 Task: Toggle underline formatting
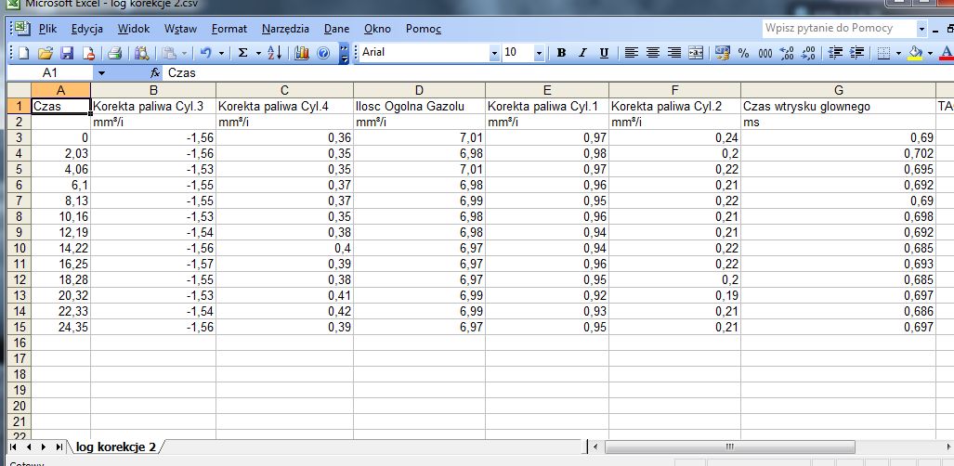click(x=604, y=53)
